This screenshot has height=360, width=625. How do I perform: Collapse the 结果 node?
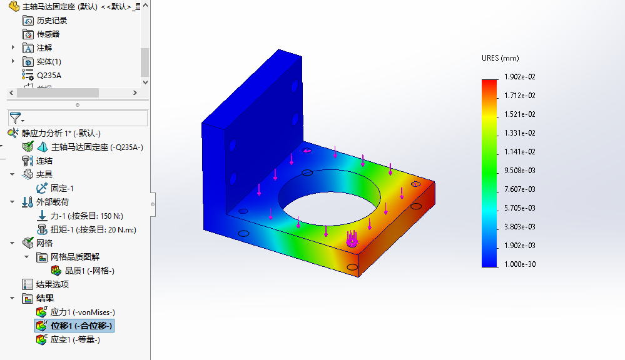[x=13, y=298]
